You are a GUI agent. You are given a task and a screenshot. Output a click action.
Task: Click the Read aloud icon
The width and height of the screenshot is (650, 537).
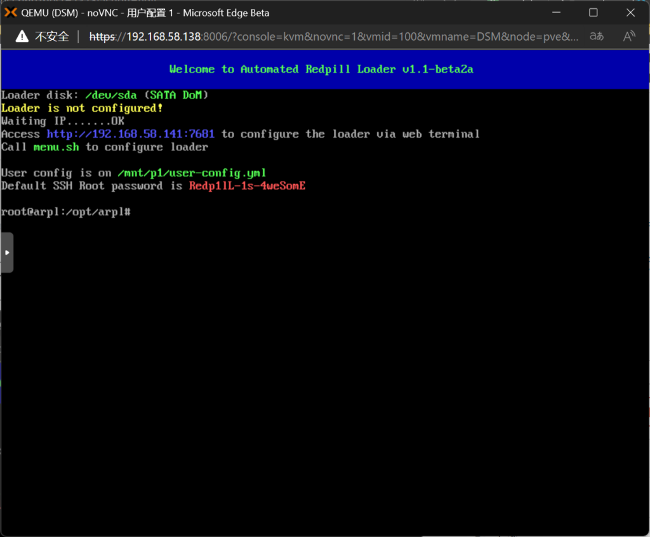[629, 36]
